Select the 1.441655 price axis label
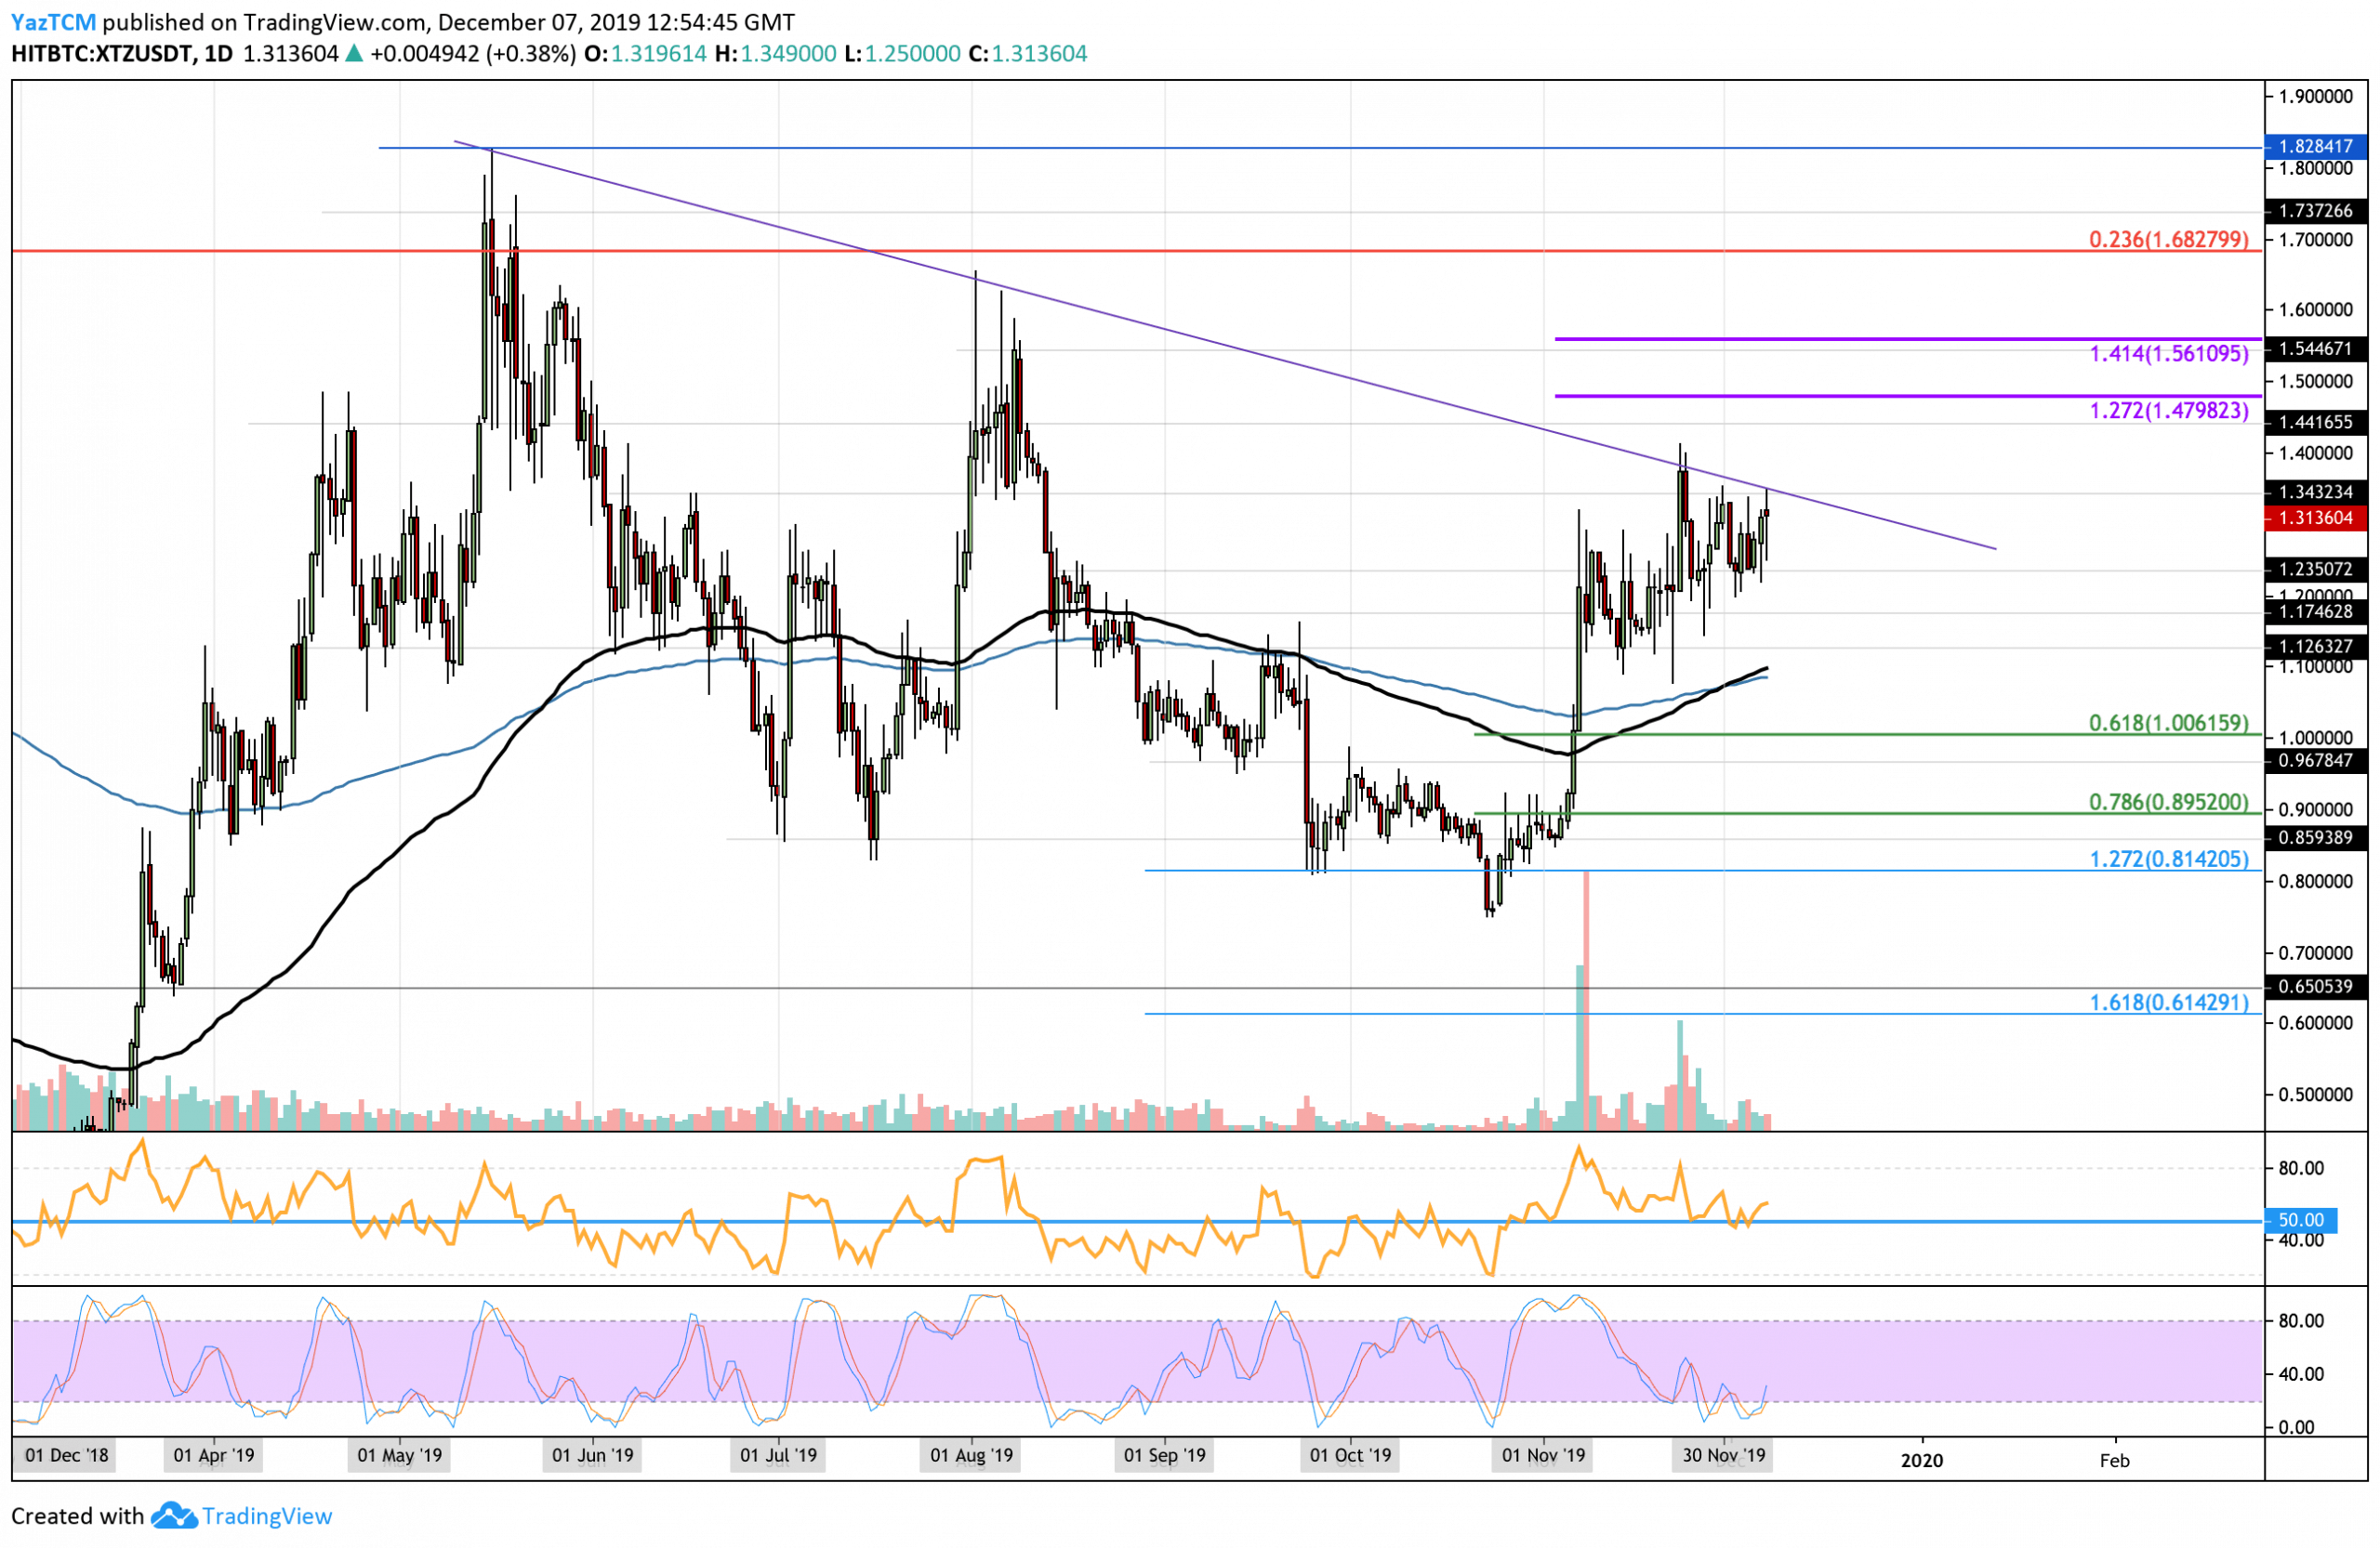Image resolution: width=2380 pixels, height=1548 pixels. point(2316,422)
